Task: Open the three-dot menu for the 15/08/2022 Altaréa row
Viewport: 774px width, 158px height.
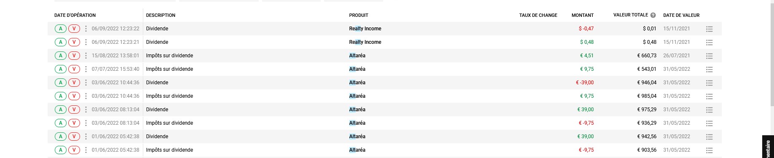Action: tap(86, 56)
